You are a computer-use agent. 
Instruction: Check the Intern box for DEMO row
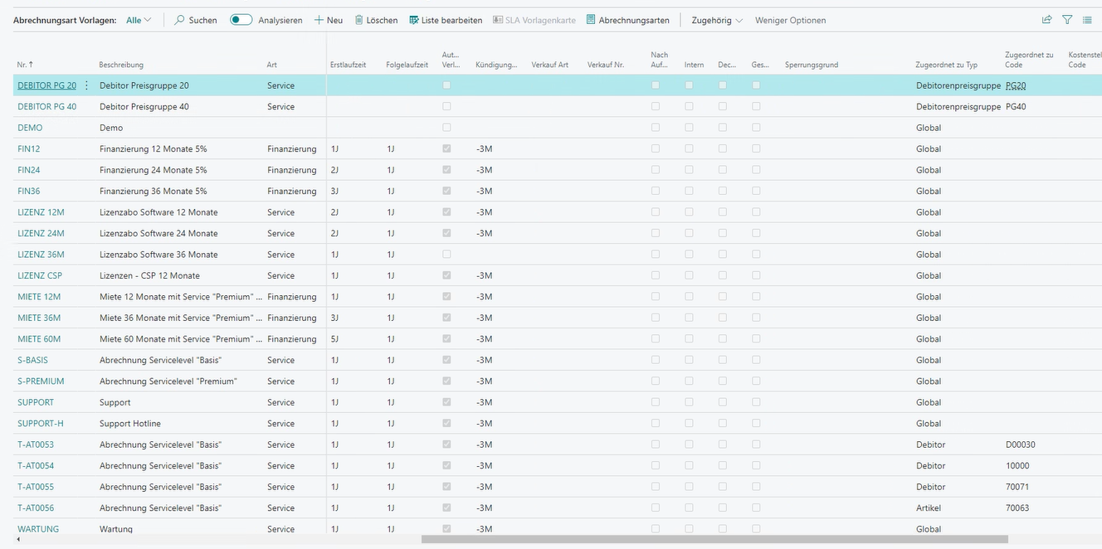[689, 128]
